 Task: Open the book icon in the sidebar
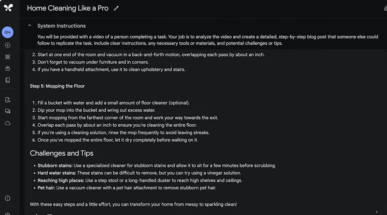point(8,80)
